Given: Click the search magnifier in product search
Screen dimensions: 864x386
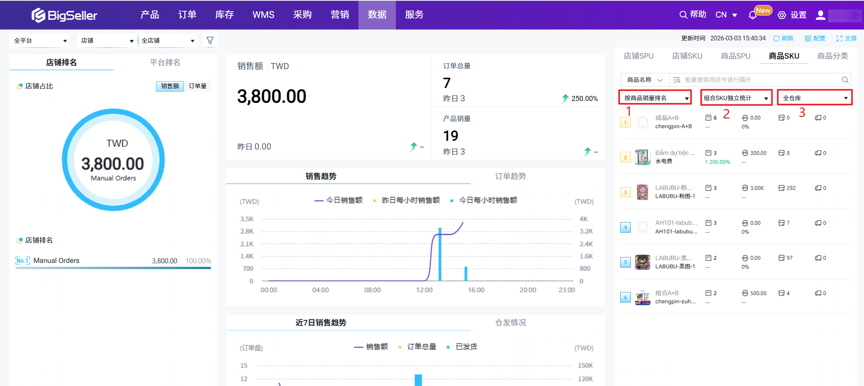Looking at the screenshot, I should pos(845,80).
